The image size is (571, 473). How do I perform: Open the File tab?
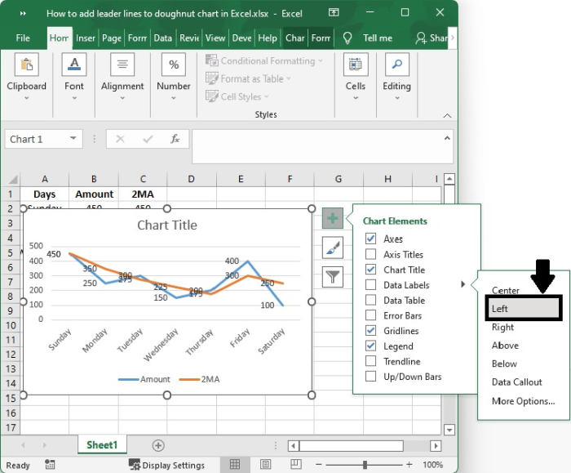coord(23,38)
